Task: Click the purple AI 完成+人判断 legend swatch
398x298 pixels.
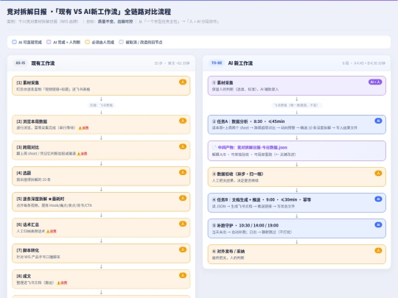Action: (49, 42)
